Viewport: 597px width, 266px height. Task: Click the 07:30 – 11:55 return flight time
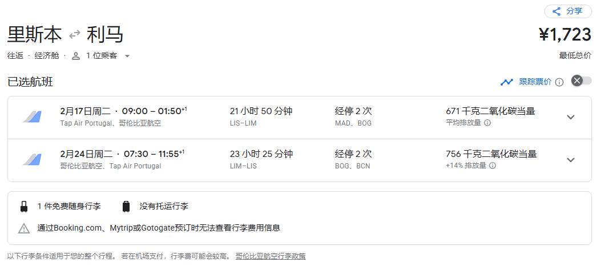154,154
